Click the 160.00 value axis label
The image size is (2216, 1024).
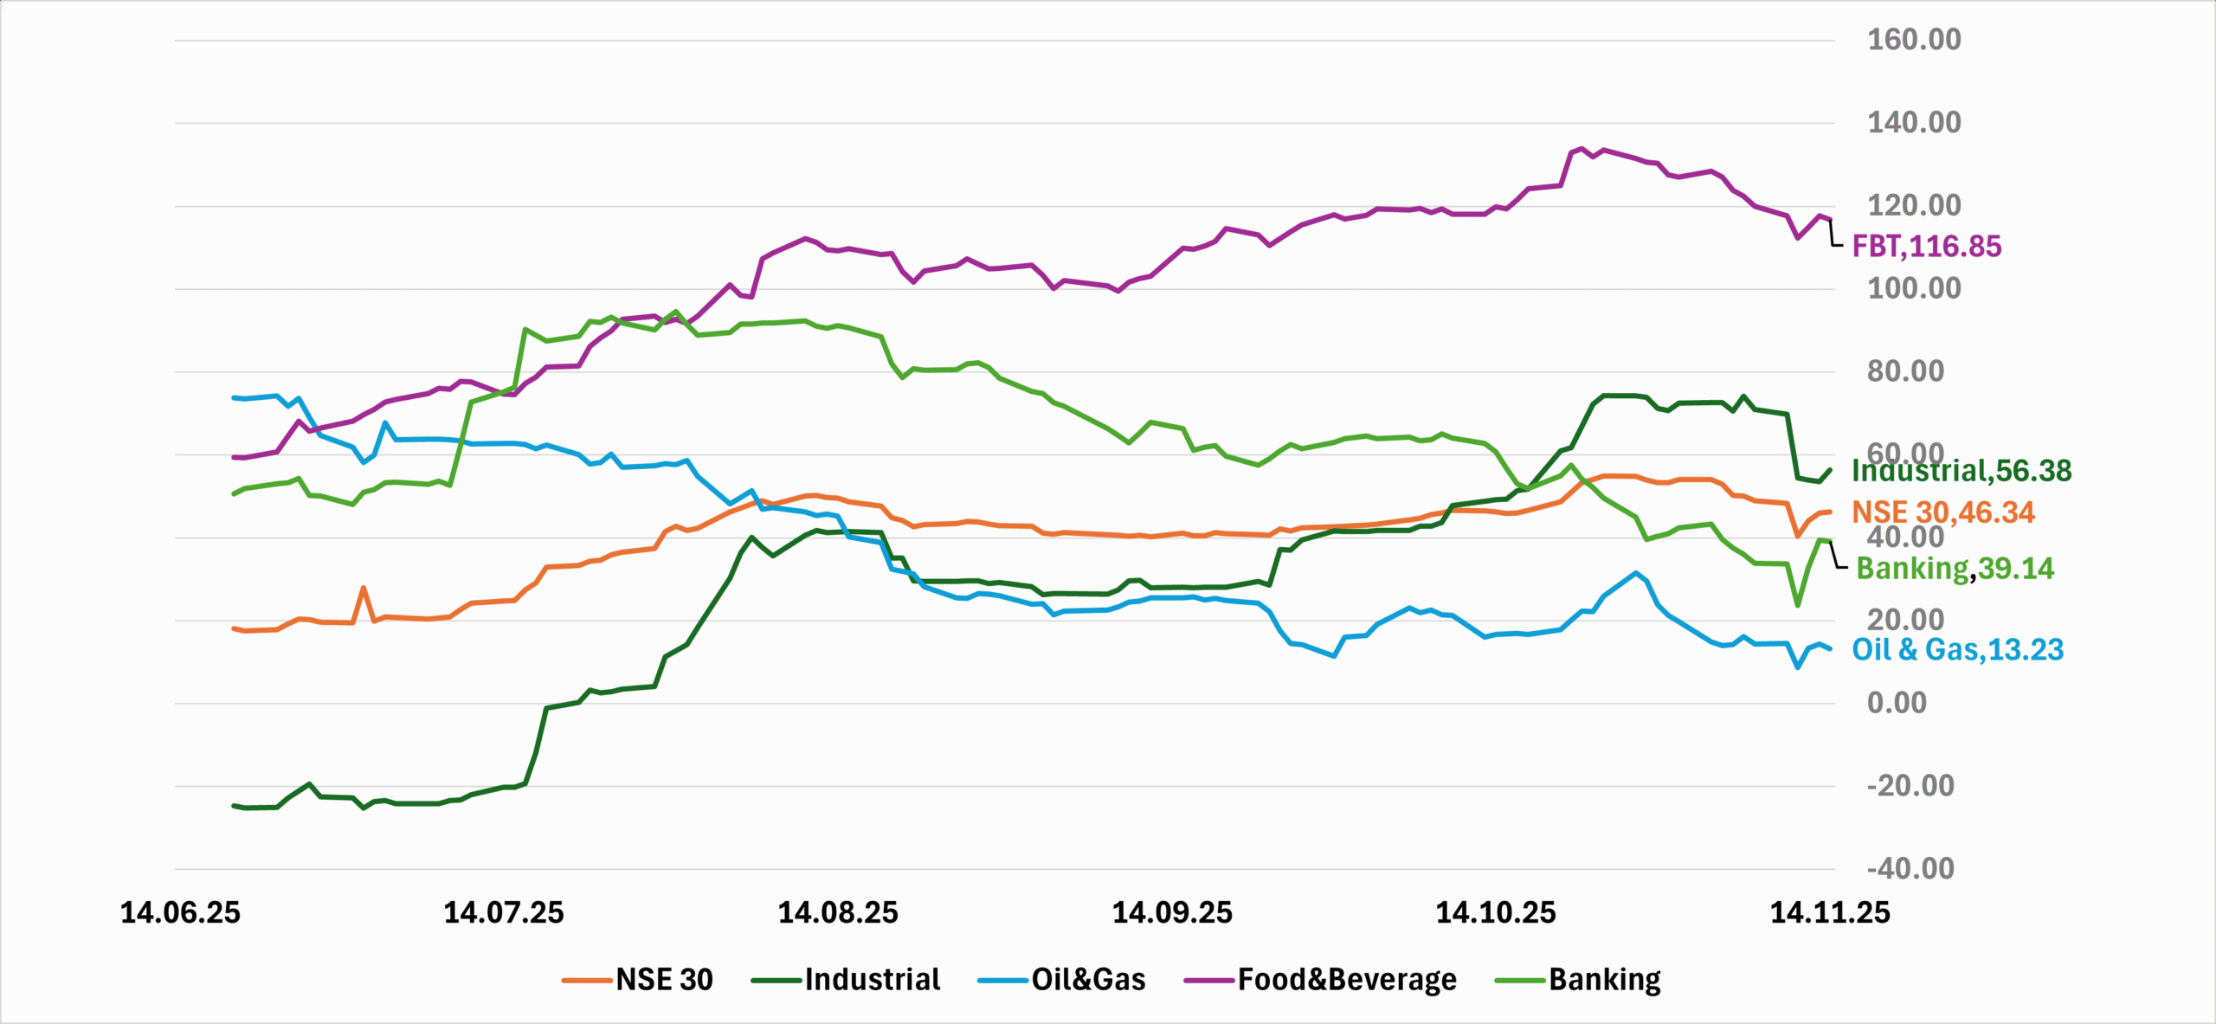(1914, 40)
